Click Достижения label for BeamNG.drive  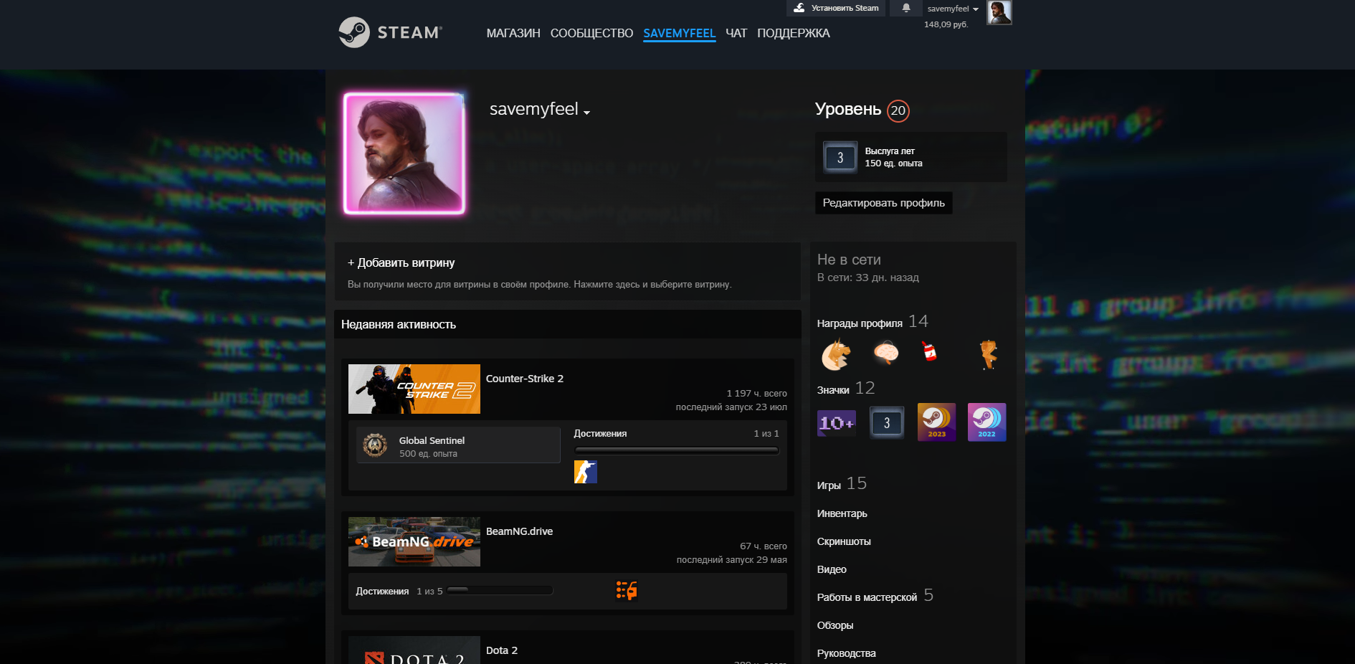[382, 591]
